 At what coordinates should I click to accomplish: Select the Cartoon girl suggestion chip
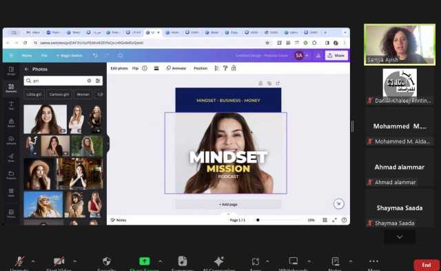[59, 94]
